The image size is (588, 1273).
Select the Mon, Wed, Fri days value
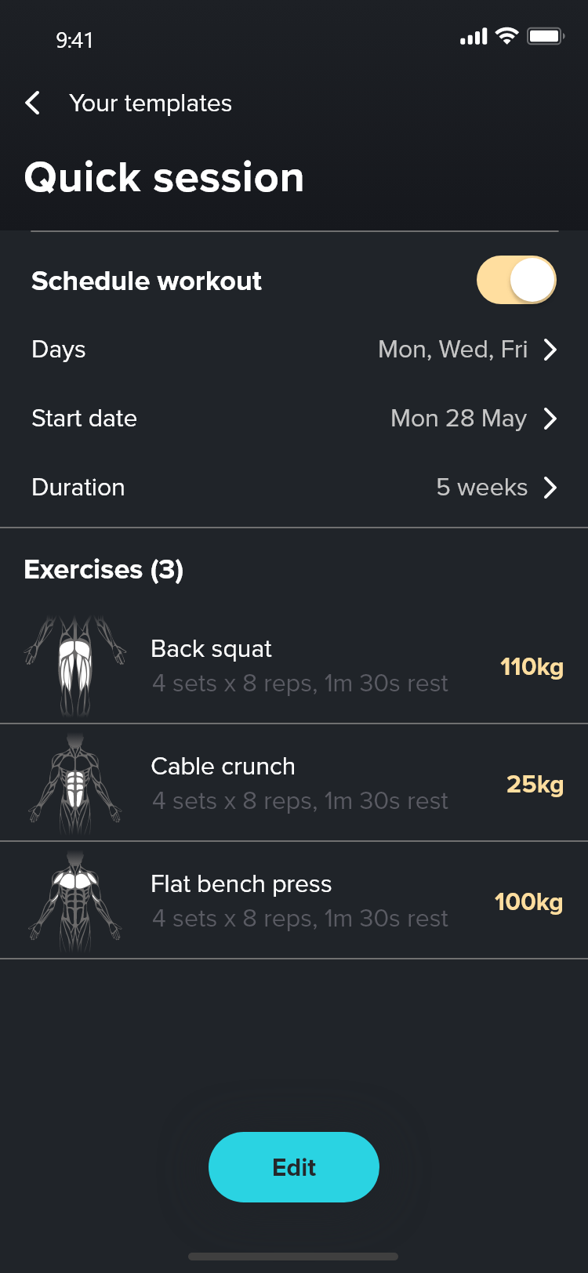click(x=452, y=350)
